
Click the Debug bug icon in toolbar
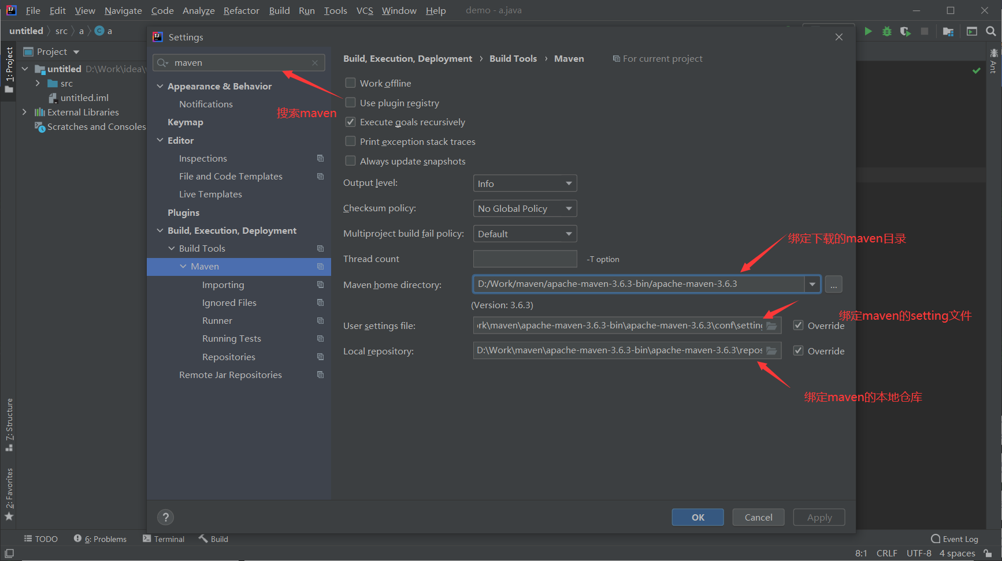click(x=887, y=31)
